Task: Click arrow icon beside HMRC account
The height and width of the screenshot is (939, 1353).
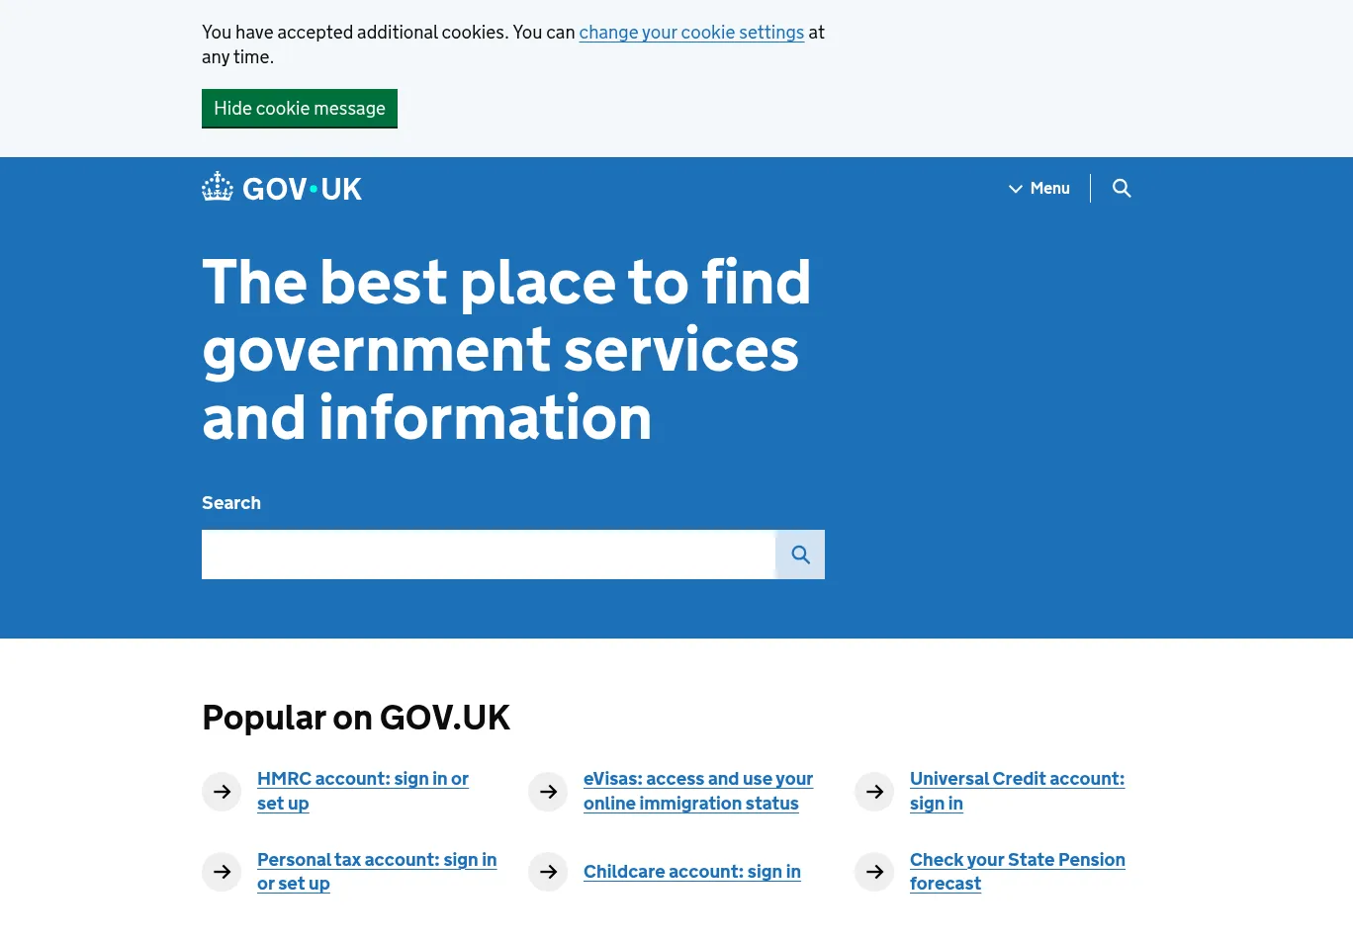Action: pos(222,792)
